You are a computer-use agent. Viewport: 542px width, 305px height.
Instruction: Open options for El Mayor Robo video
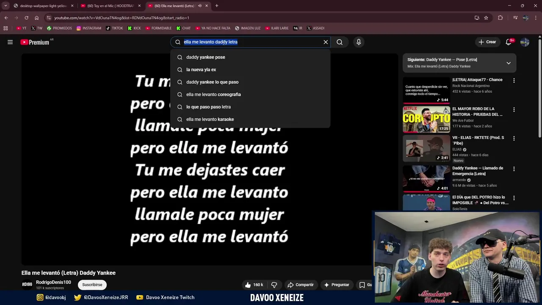pyautogui.click(x=514, y=109)
